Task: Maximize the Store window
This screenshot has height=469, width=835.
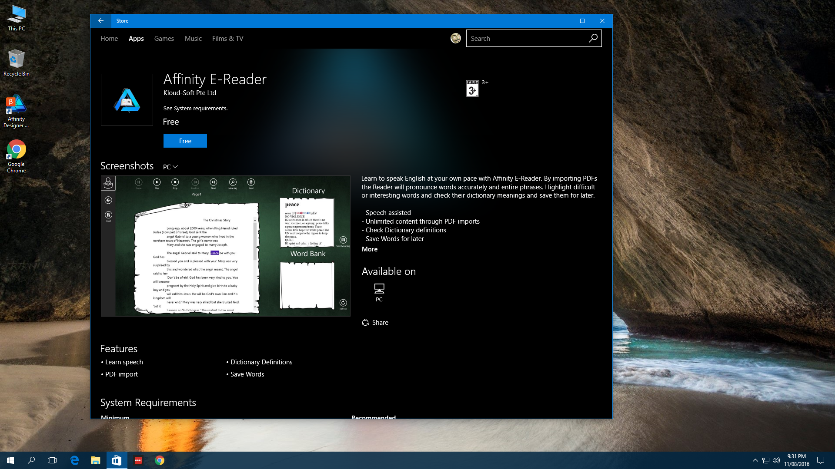Action: tap(582, 21)
